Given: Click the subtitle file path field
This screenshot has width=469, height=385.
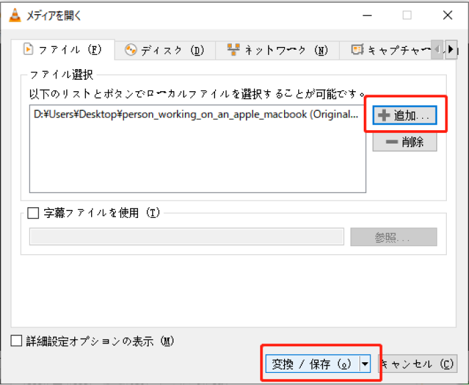Looking at the screenshot, I should (187, 237).
